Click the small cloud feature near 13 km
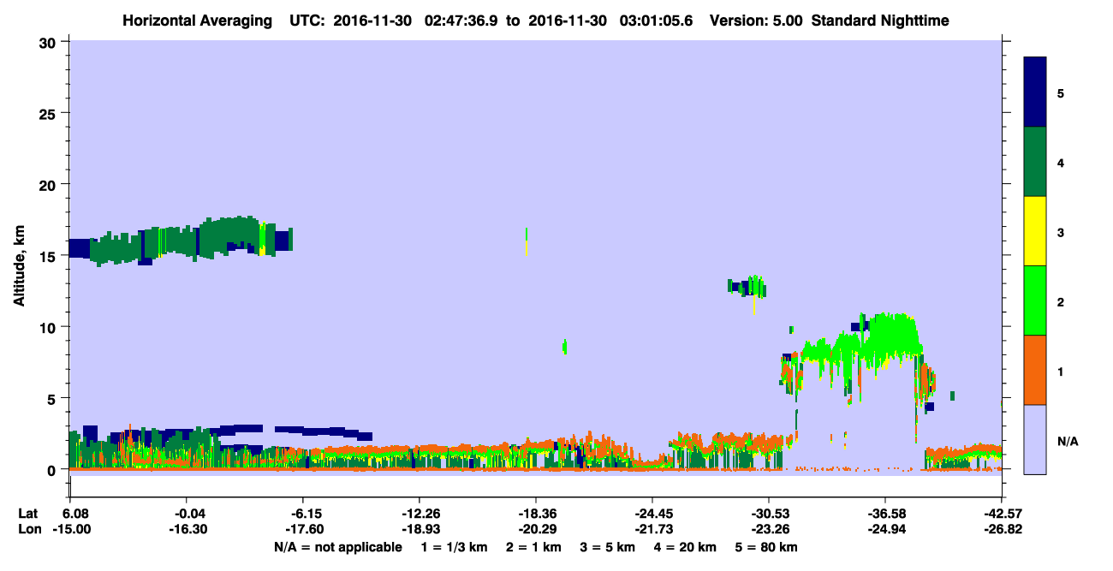Viewport: 1113px width, 571px height. 747,286
